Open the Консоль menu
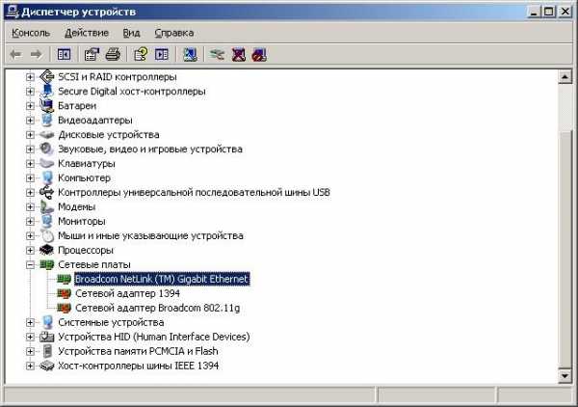Screen dimensions: 578x407 [31, 33]
